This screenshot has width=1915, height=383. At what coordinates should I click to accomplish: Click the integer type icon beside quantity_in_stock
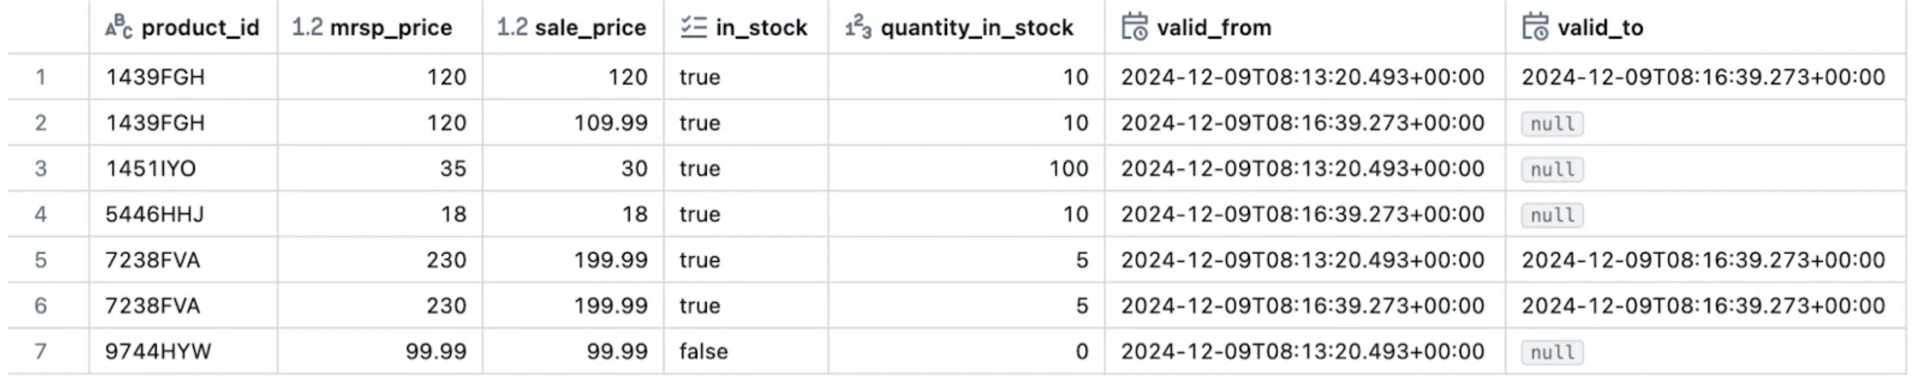pos(858,28)
